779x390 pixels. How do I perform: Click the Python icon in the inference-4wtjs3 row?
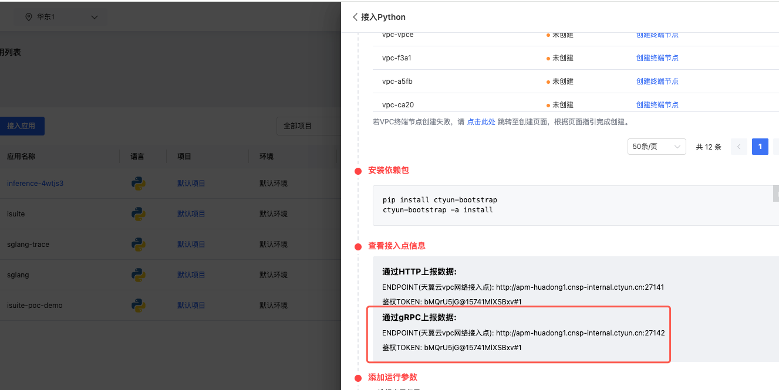pos(139,184)
